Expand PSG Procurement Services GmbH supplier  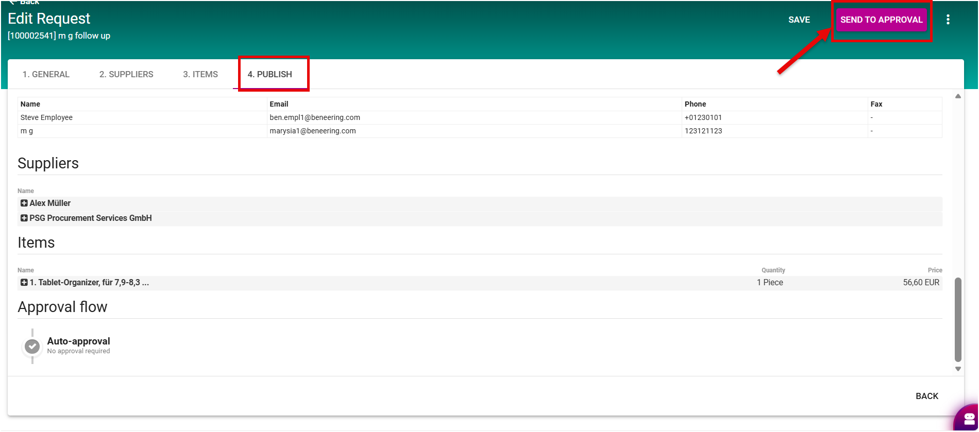coord(24,218)
